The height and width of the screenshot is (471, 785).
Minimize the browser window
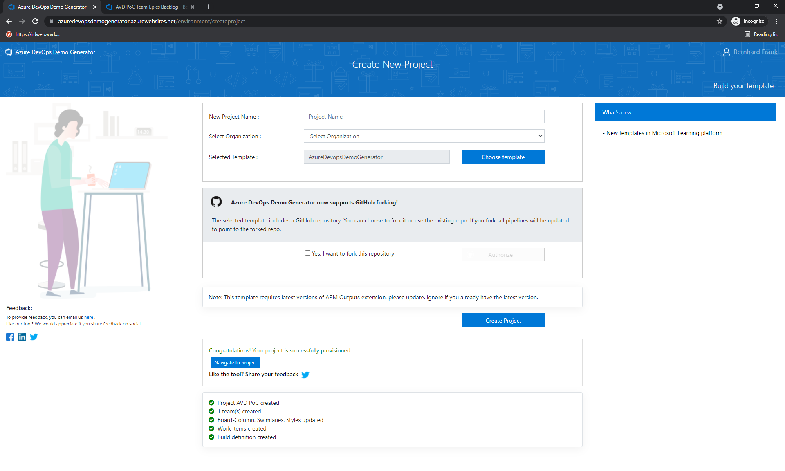[x=738, y=6]
